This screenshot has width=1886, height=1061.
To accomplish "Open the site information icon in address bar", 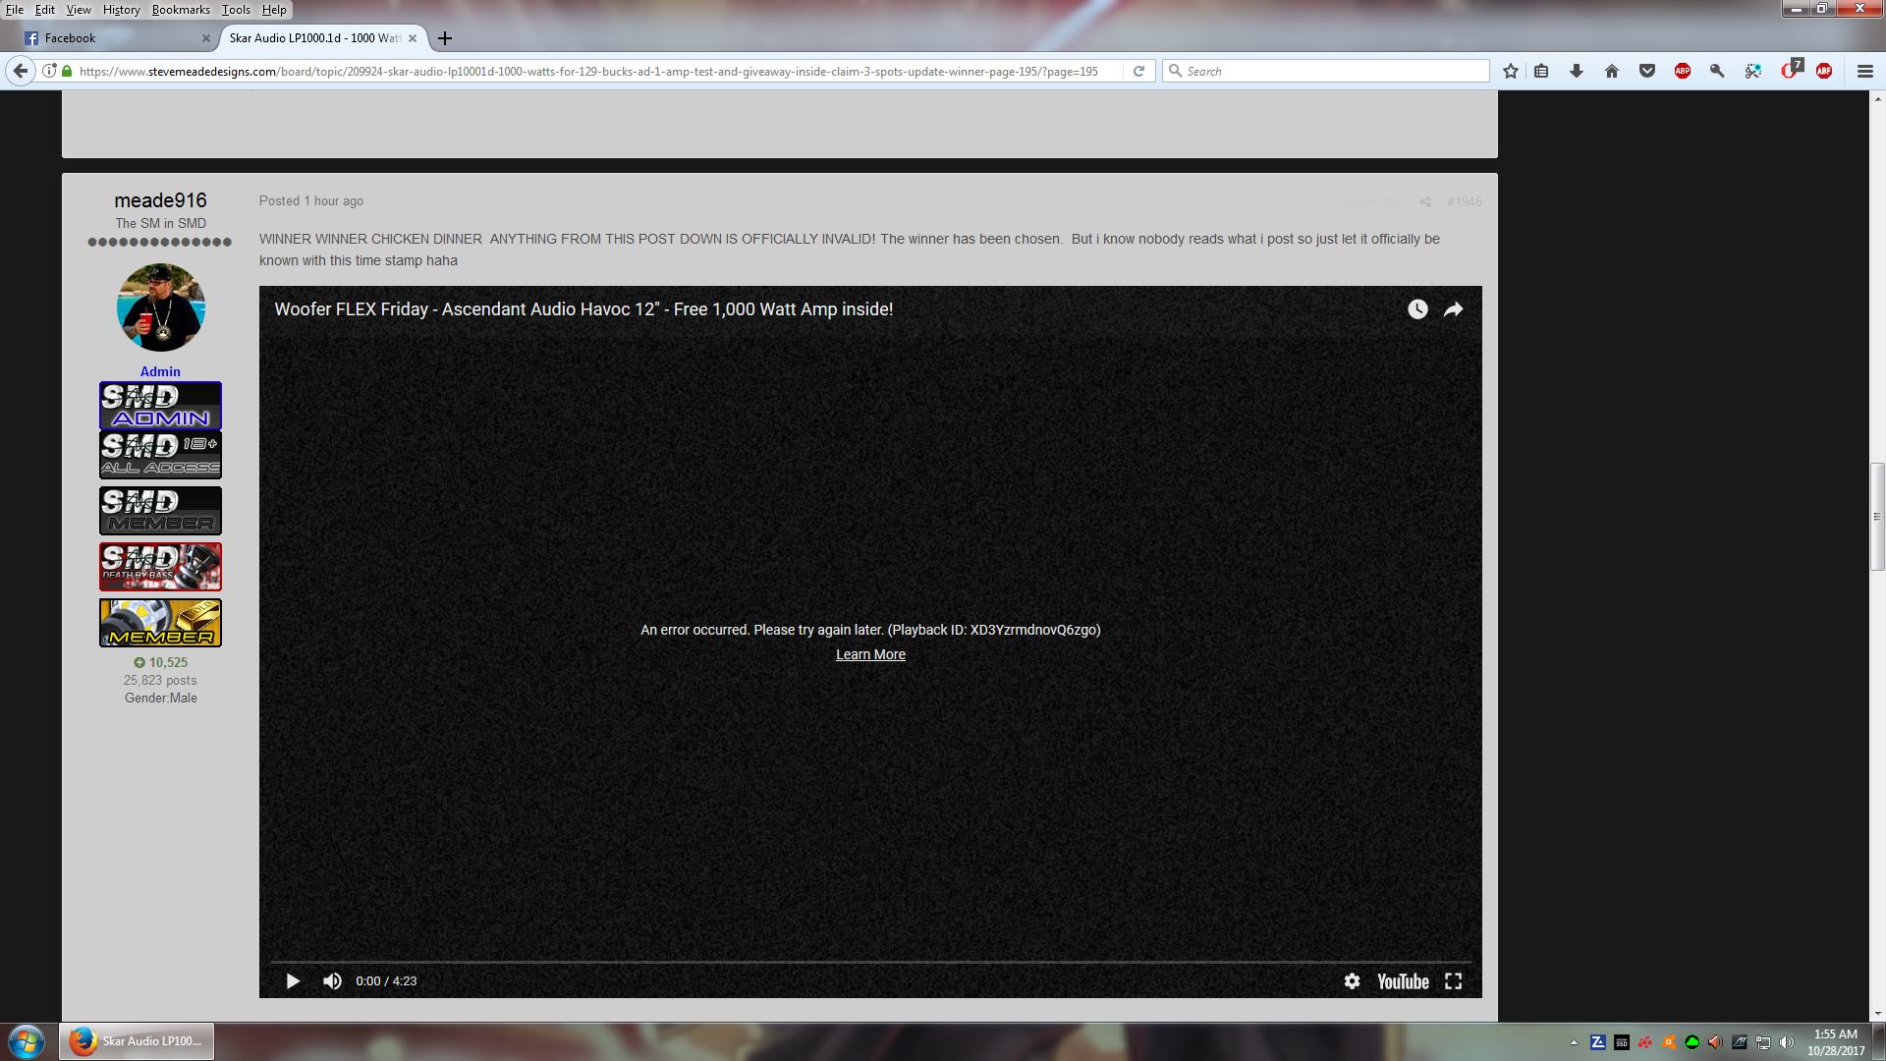I will [49, 71].
